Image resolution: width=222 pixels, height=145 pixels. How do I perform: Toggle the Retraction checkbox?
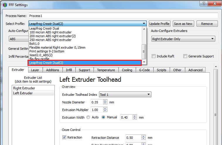point(64,137)
